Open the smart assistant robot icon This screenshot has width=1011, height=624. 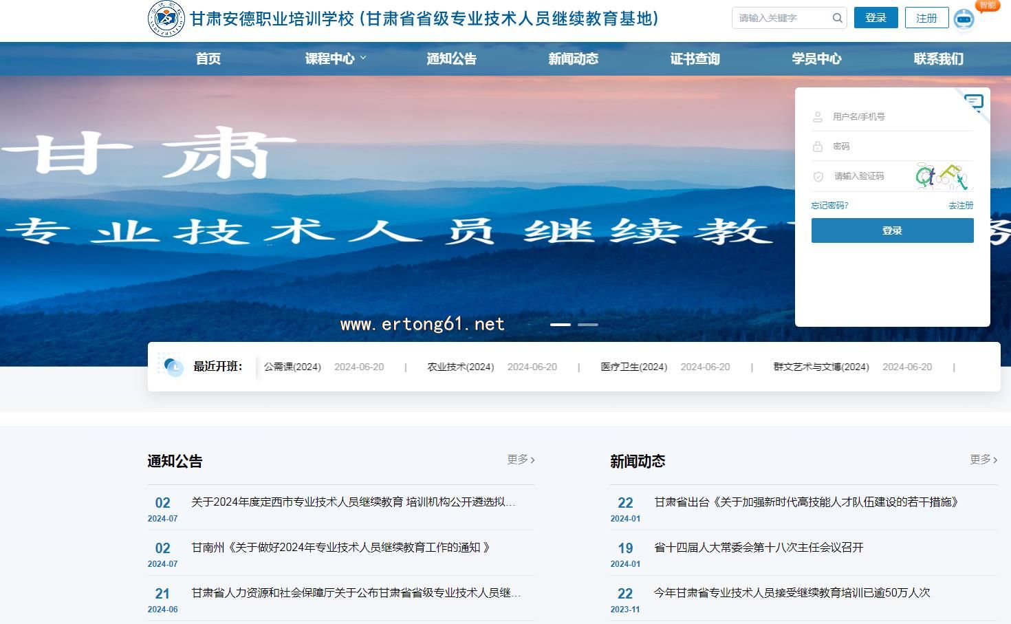coord(964,19)
